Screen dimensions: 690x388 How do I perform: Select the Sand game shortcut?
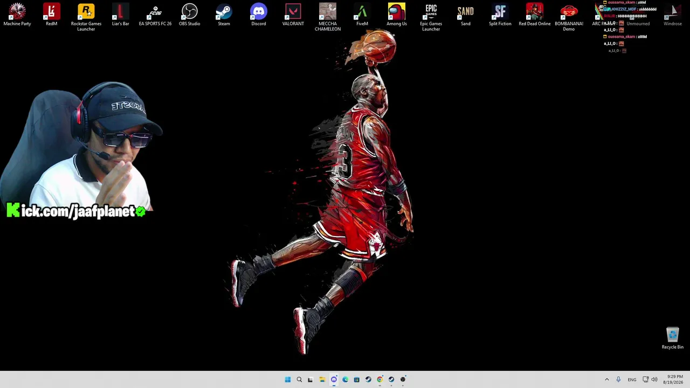tap(466, 15)
